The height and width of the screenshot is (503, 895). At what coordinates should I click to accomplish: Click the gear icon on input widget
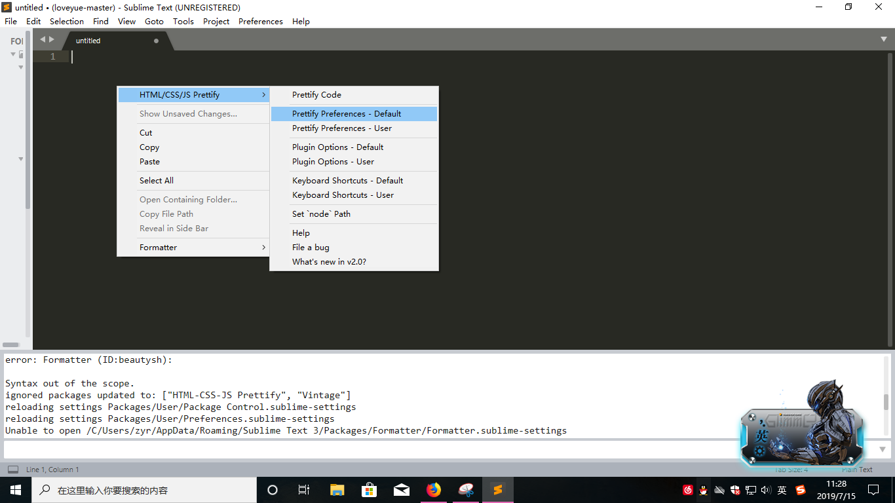pos(760,451)
